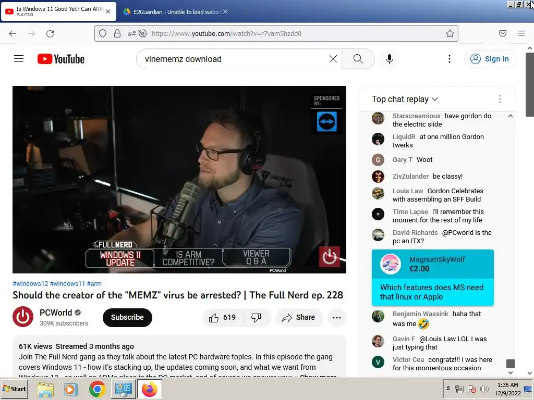Image resolution: width=534 pixels, height=400 pixels.
Task: Click the padlock site security icon
Action: pos(117,33)
